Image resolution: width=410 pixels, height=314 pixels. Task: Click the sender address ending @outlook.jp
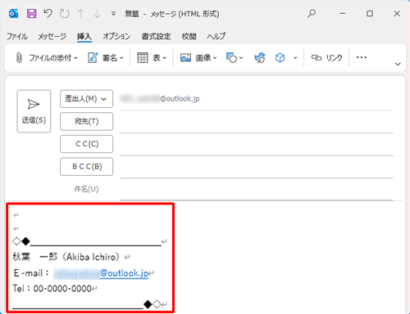tap(160, 99)
